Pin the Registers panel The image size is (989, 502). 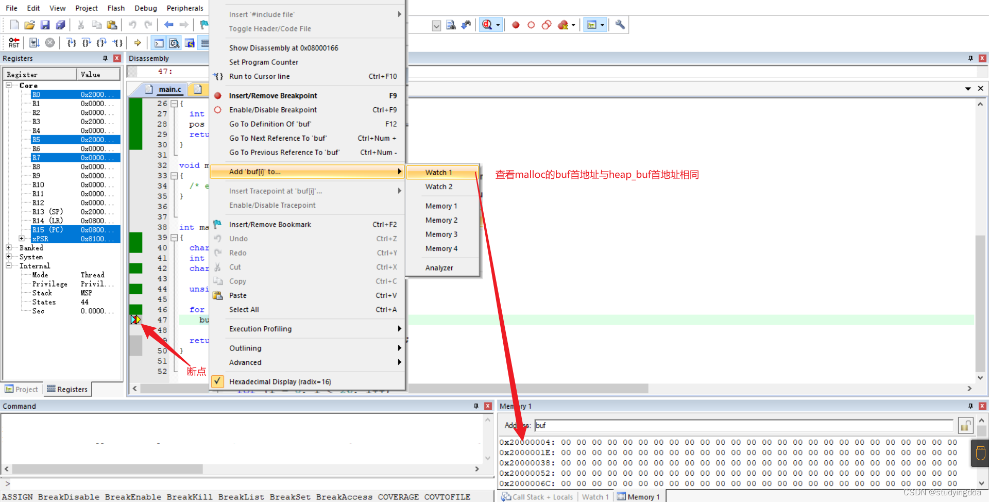(x=105, y=58)
